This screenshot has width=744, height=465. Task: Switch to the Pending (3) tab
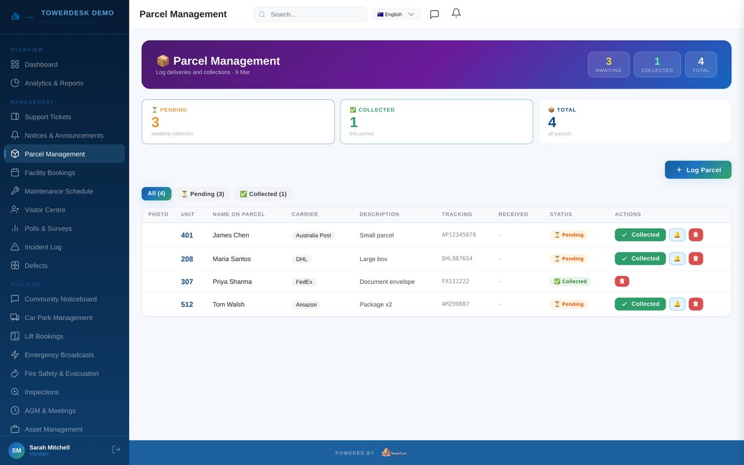(x=203, y=193)
